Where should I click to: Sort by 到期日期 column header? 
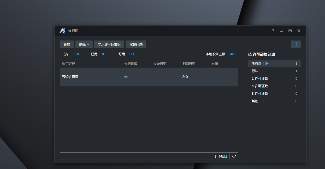tap(195, 64)
